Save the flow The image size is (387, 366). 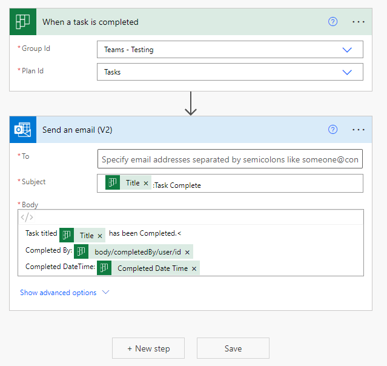(x=233, y=348)
